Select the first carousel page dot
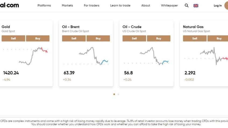 pos(114,94)
